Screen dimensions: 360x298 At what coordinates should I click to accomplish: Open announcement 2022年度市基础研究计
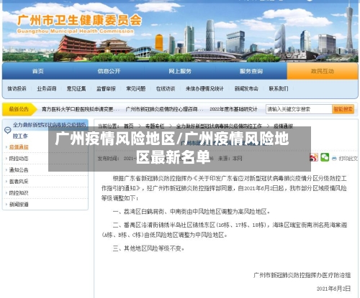point(233,109)
